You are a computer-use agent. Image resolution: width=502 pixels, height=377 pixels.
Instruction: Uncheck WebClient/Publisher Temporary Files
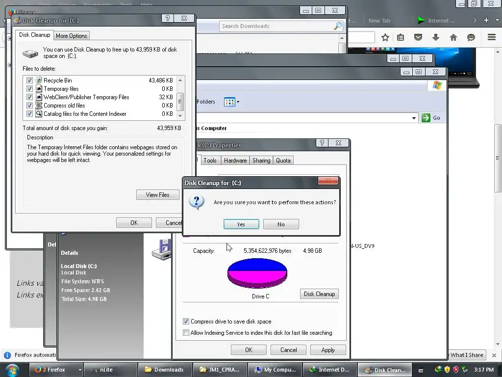29,97
